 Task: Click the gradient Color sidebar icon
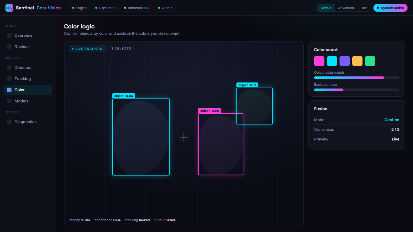coord(9,90)
